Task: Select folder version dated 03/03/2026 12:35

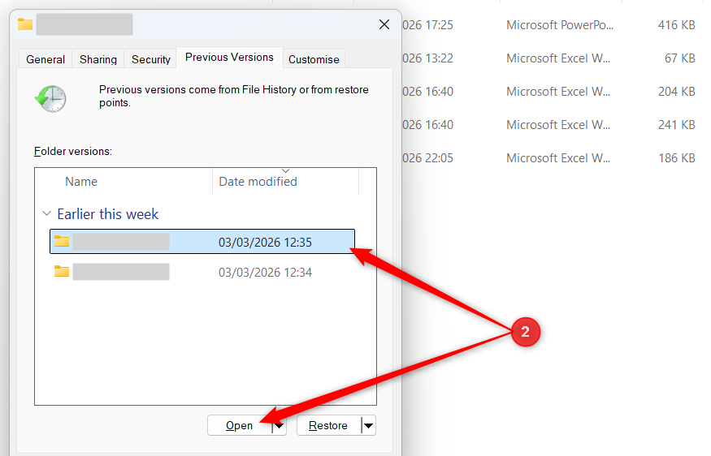Action: [x=202, y=241]
